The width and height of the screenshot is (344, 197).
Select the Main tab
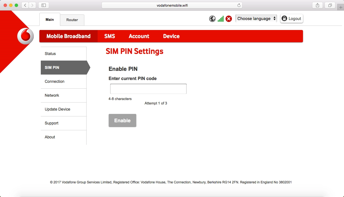coord(50,20)
